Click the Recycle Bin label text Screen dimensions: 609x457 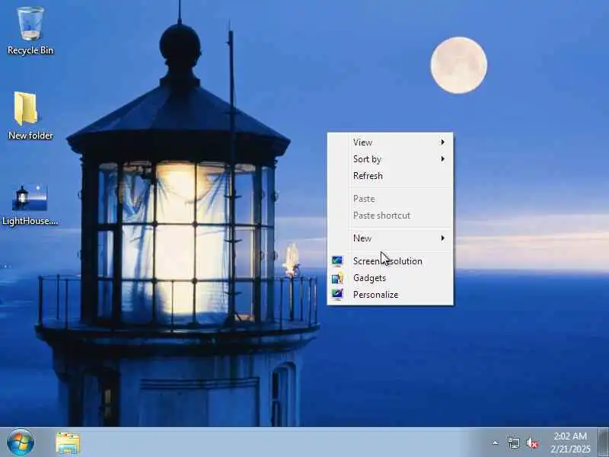tap(30, 50)
